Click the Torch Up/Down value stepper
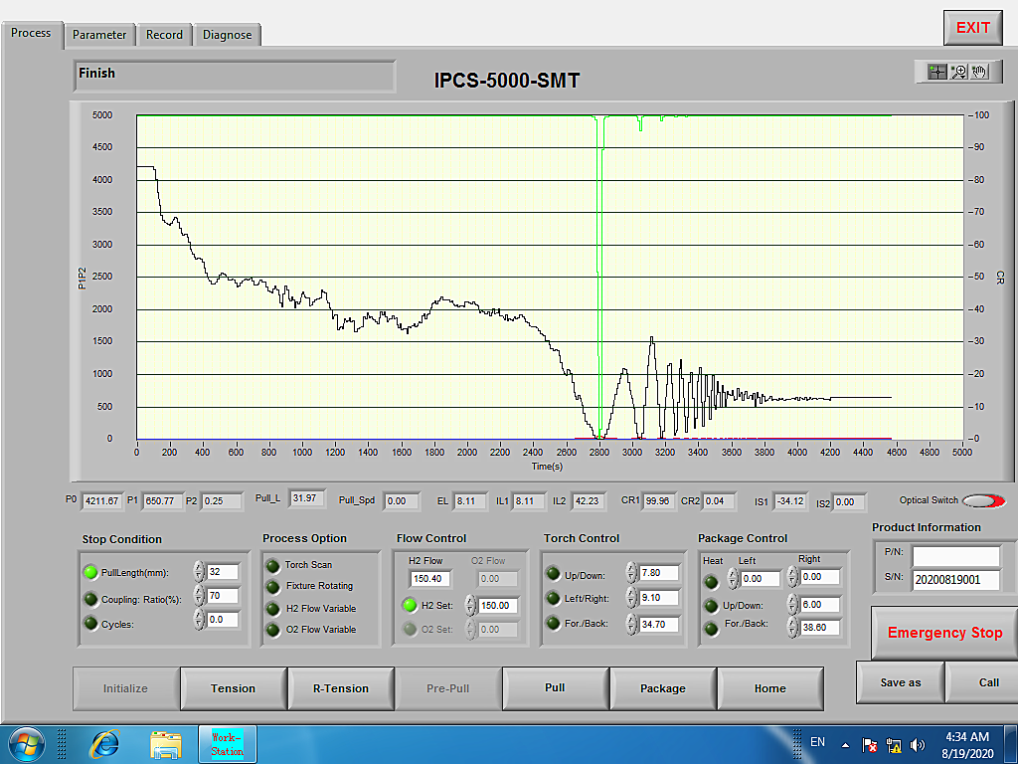This screenshot has width=1018, height=764. pos(631,573)
